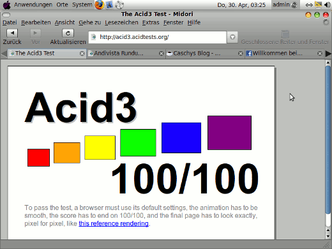Click the purple Acid3 box
This screenshot has height=249, width=332.
click(x=229, y=133)
